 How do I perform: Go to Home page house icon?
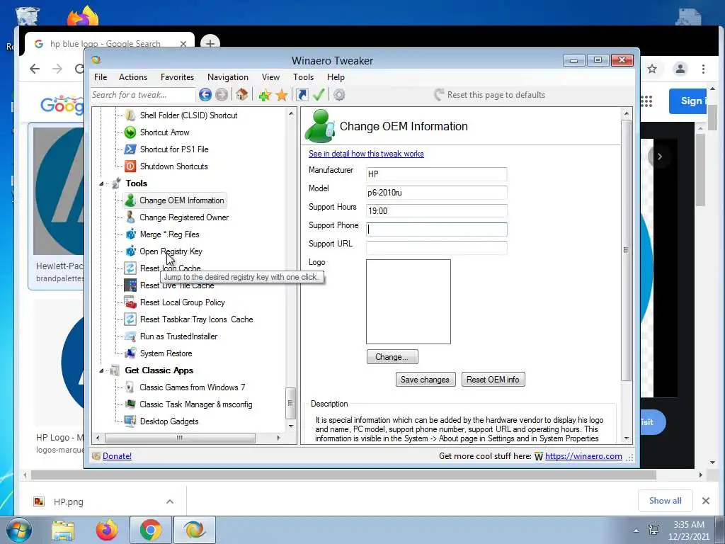pyautogui.click(x=242, y=94)
